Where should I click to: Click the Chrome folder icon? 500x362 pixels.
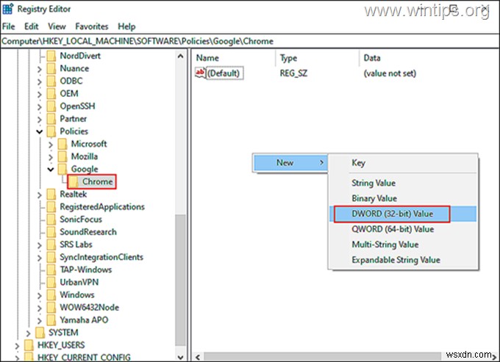tap(74, 181)
